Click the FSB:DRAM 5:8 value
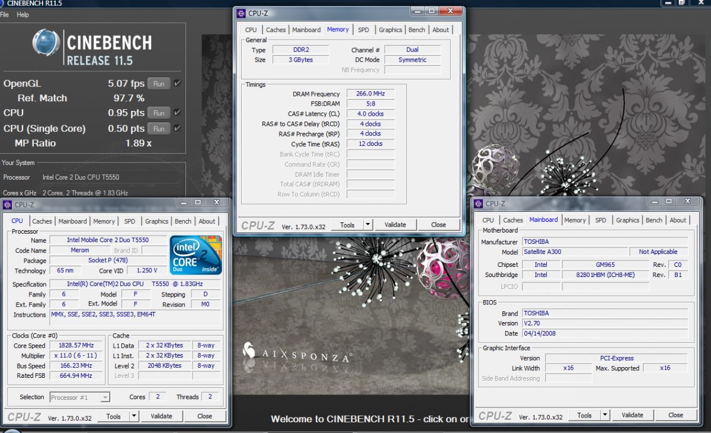The width and height of the screenshot is (711, 433). tap(370, 104)
